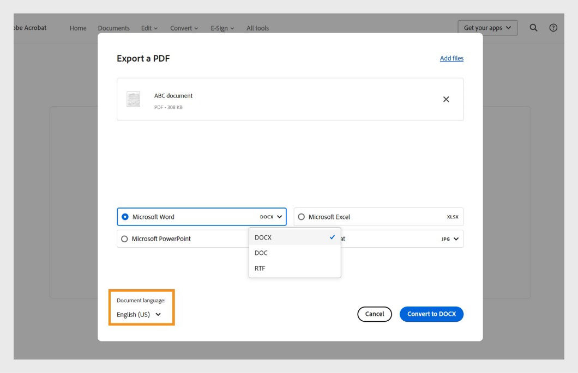Go to the Documents tab
The height and width of the screenshot is (373, 578).
tap(113, 28)
